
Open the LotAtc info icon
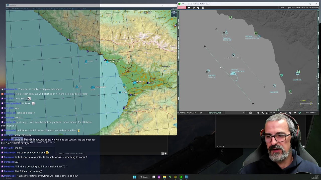click(198, 8)
